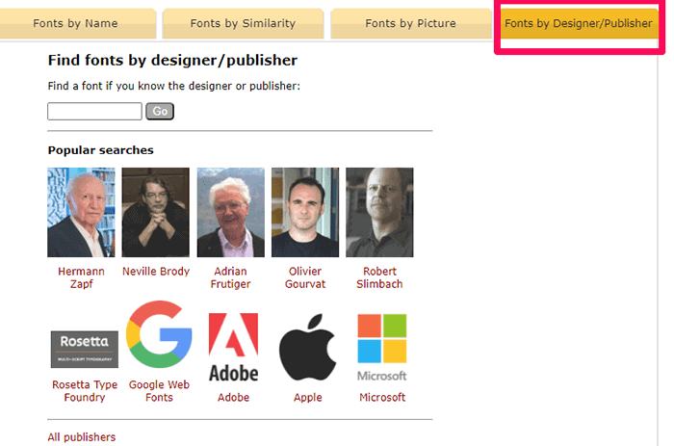Follow the Adrian Frutiger name link
Screen dimensions: 674x446
click(231, 277)
